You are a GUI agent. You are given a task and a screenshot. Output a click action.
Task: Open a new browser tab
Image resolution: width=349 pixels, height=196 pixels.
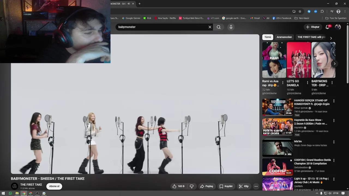(x=140, y=4)
